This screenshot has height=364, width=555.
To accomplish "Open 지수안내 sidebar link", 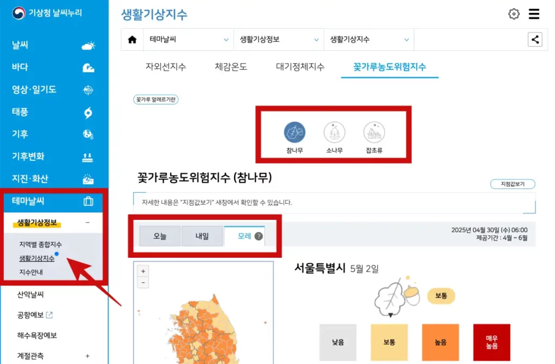I will 31,272.
